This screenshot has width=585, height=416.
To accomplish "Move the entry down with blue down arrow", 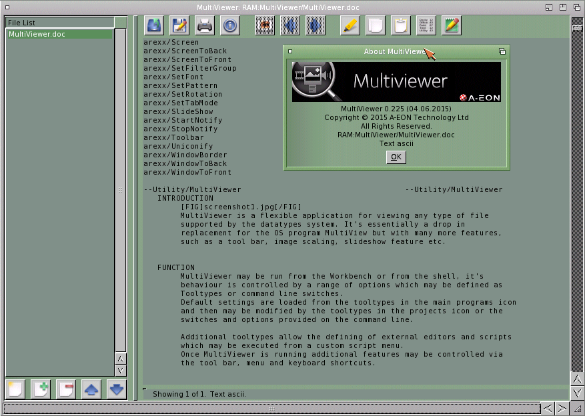I will coord(117,389).
